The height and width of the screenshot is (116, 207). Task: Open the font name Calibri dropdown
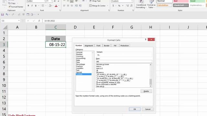[x=45, y=1]
